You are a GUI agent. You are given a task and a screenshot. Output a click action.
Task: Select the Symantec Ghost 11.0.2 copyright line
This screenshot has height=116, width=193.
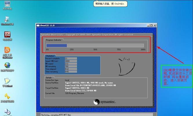87,35
